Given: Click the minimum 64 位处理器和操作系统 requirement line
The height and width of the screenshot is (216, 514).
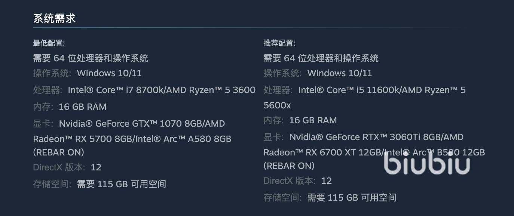Looking at the screenshot, I should coord(91,58).
